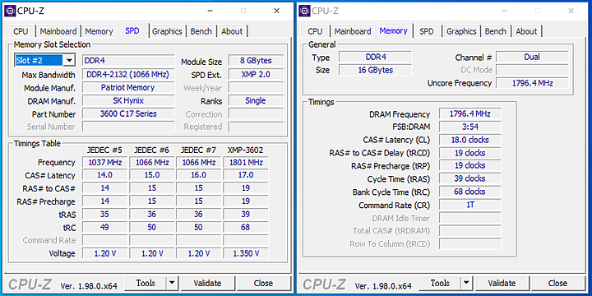The height and width of the screenshot is (296, 592).
Task: Click Uncore Frequency value 1796.4 MHz
Action: click(532, 83)
